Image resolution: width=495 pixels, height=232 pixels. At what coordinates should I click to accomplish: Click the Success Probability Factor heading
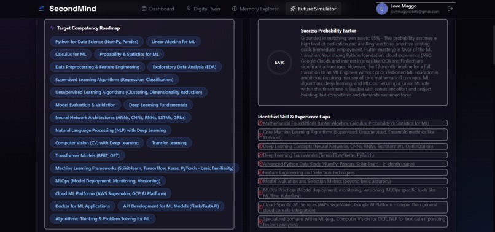329,31
